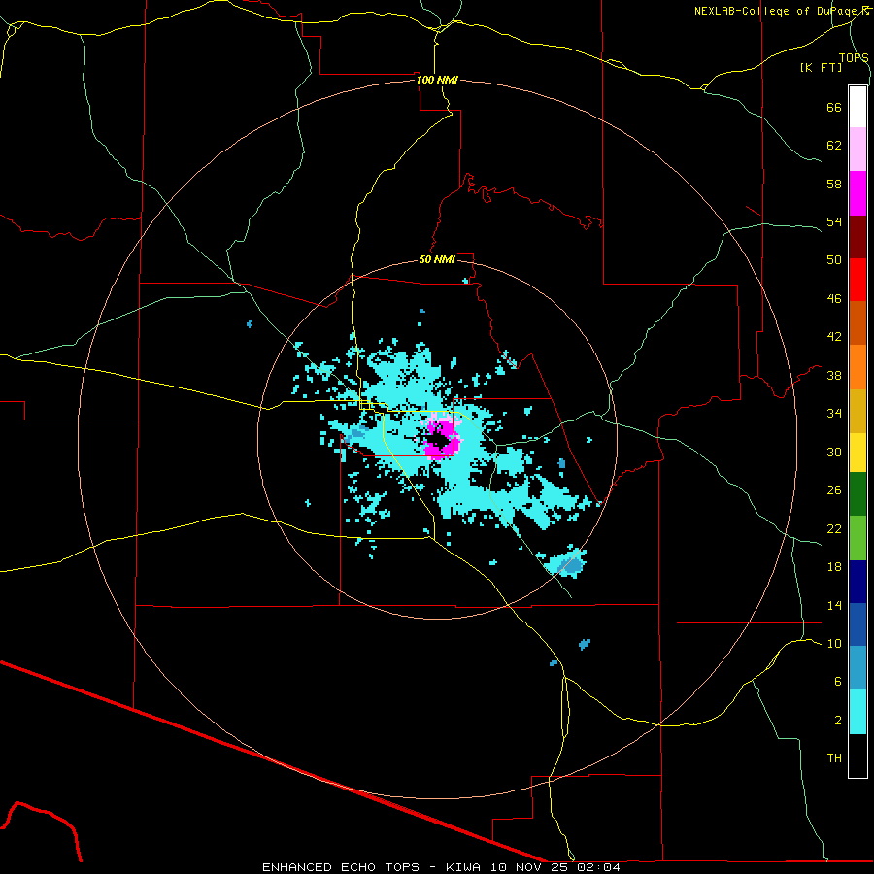
Task: Click the '2' legend value label
Action: point(838,721)
